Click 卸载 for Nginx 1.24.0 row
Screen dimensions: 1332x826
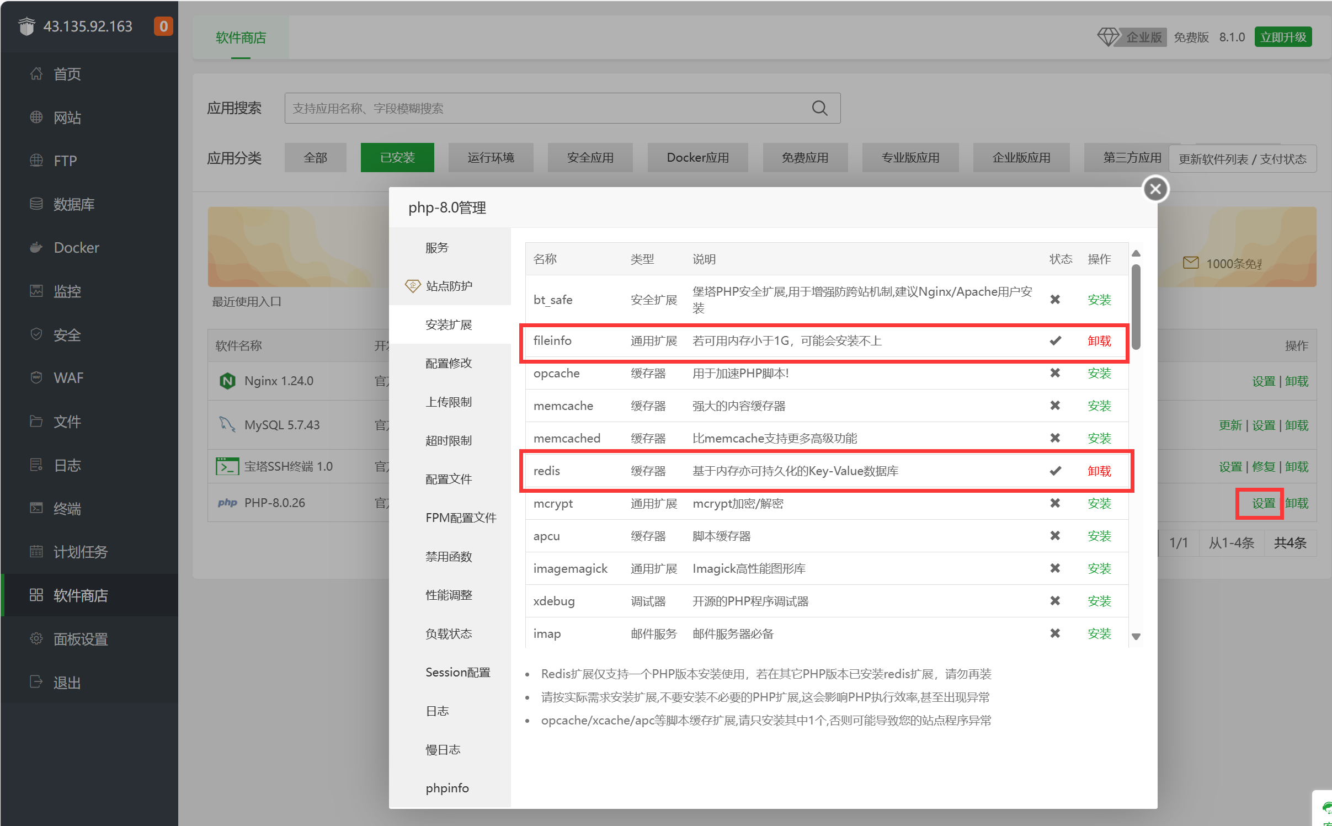pos(1297,381)
